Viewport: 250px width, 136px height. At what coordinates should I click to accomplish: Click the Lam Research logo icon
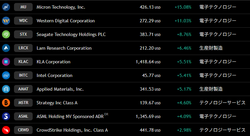point(6,48)
